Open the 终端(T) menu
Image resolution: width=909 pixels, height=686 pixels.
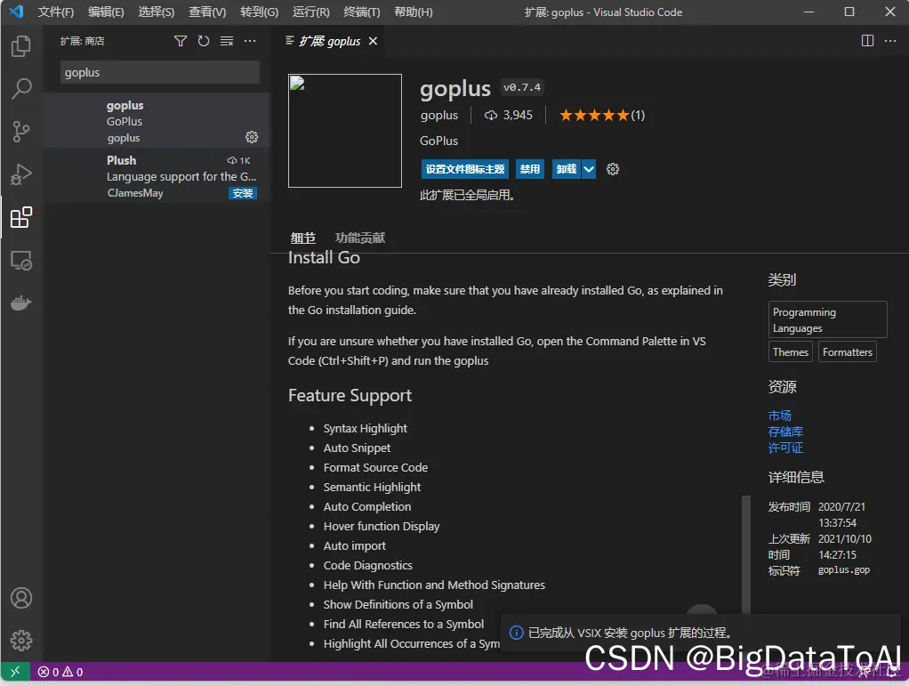click(x=362, y=12)
